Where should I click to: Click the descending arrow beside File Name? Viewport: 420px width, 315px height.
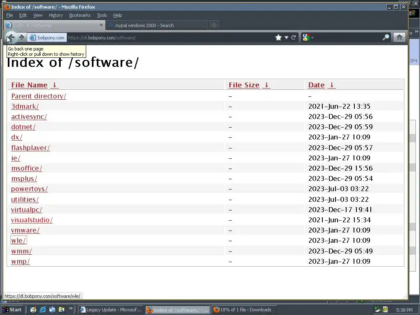click(x=55, y=85)
